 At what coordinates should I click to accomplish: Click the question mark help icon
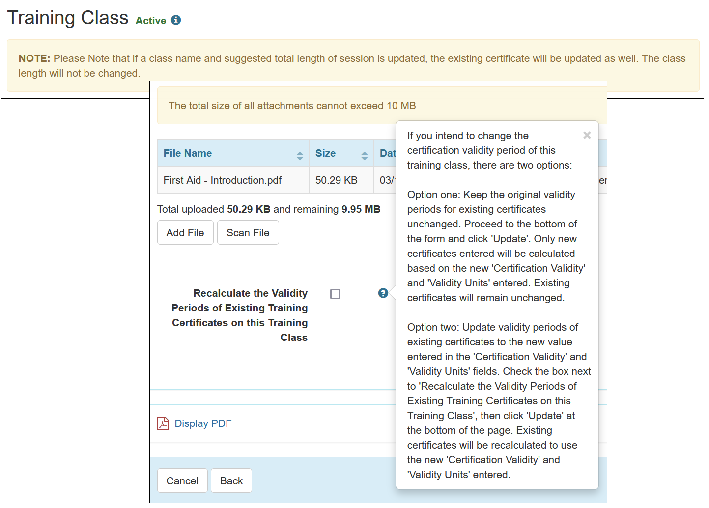[383, 293]
